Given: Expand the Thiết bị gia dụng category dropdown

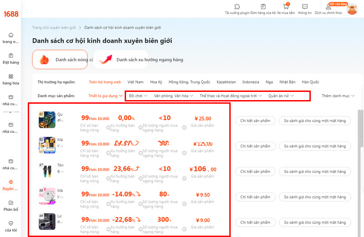Looking at the screenshot, I should pyautogui.click(x=105, y=96).
